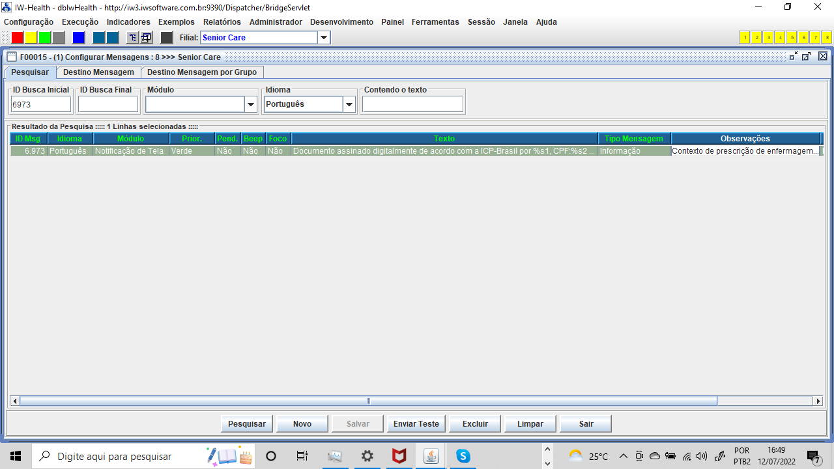Click the tree-structure icon in the toolbar

(132, 38)
